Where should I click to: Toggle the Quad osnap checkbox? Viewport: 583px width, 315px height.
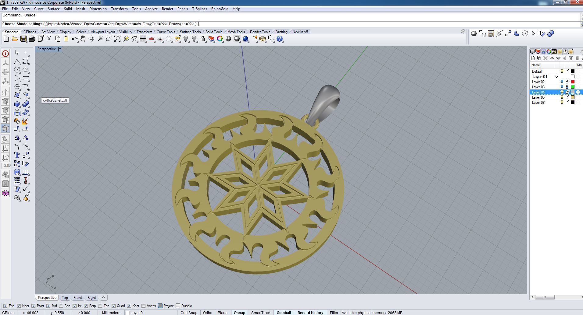[x=114, y=306]
